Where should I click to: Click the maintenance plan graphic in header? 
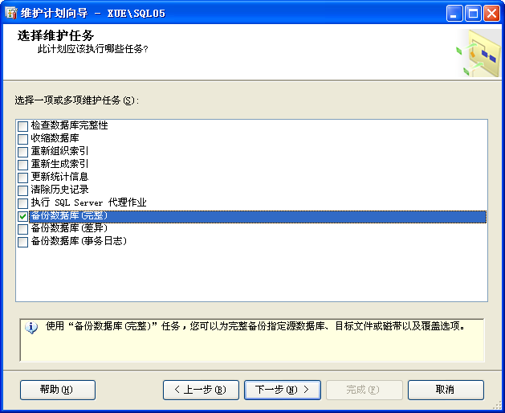[x=479, y=53]
